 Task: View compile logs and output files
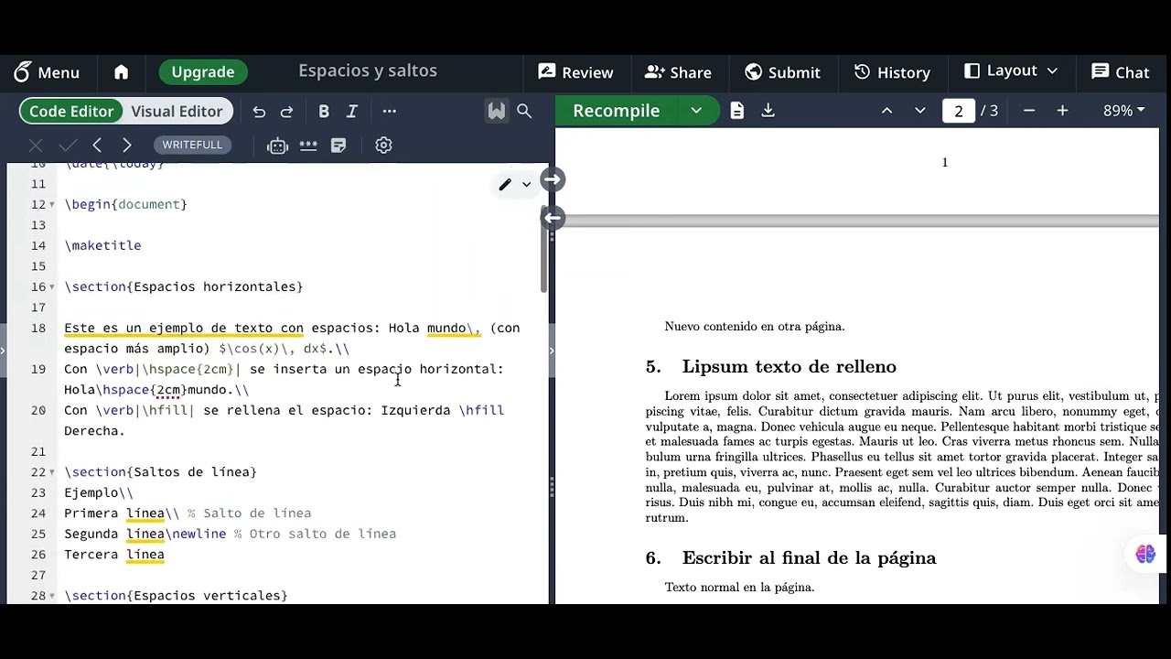click(x=737, y=111)
